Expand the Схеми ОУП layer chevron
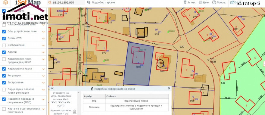 tap(43, 39)
